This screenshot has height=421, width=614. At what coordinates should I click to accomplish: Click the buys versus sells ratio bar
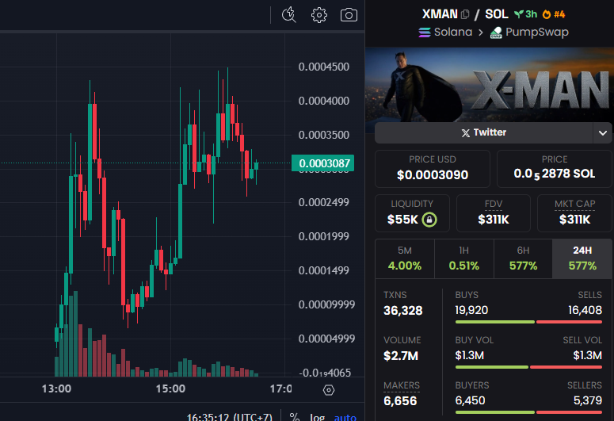528,322
